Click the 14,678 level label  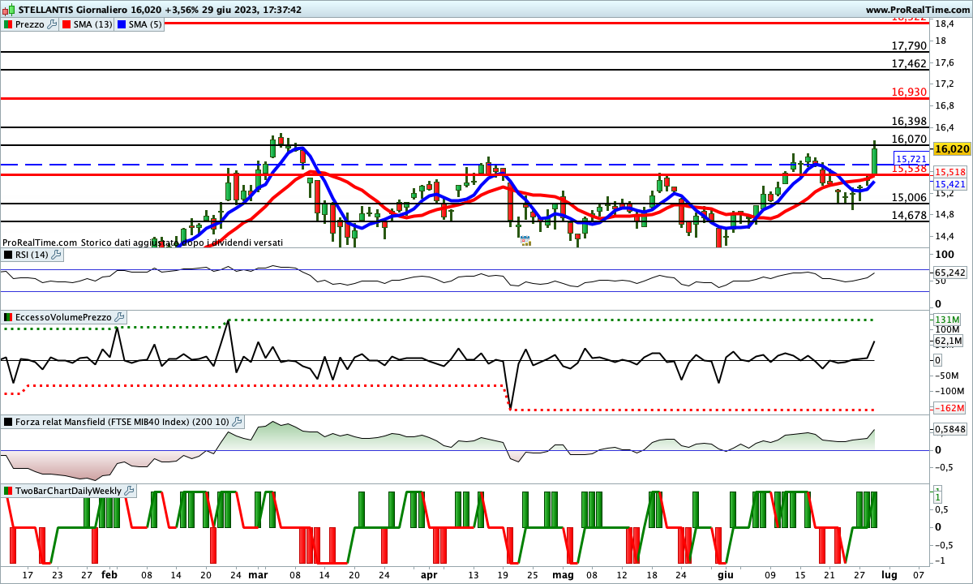click(x=909, y=215)
